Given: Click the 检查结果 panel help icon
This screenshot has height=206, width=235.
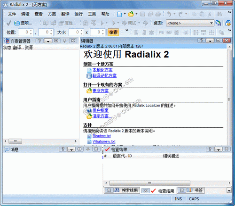Looking at the screenshot, I should pos(210,149).
